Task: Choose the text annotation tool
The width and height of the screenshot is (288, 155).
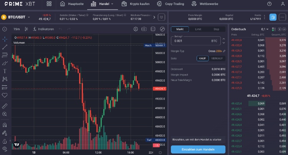Action: coord(5,71)
